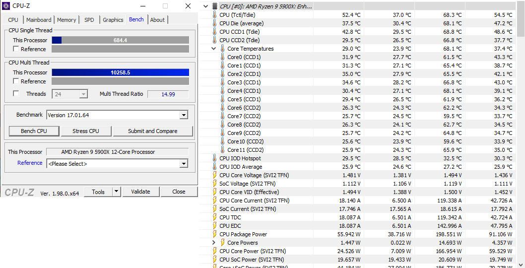The width and height of the screenshot is (525, 268).
Task: Click thermometer icon beside CPU IOD Average
Action: (215, 166)
